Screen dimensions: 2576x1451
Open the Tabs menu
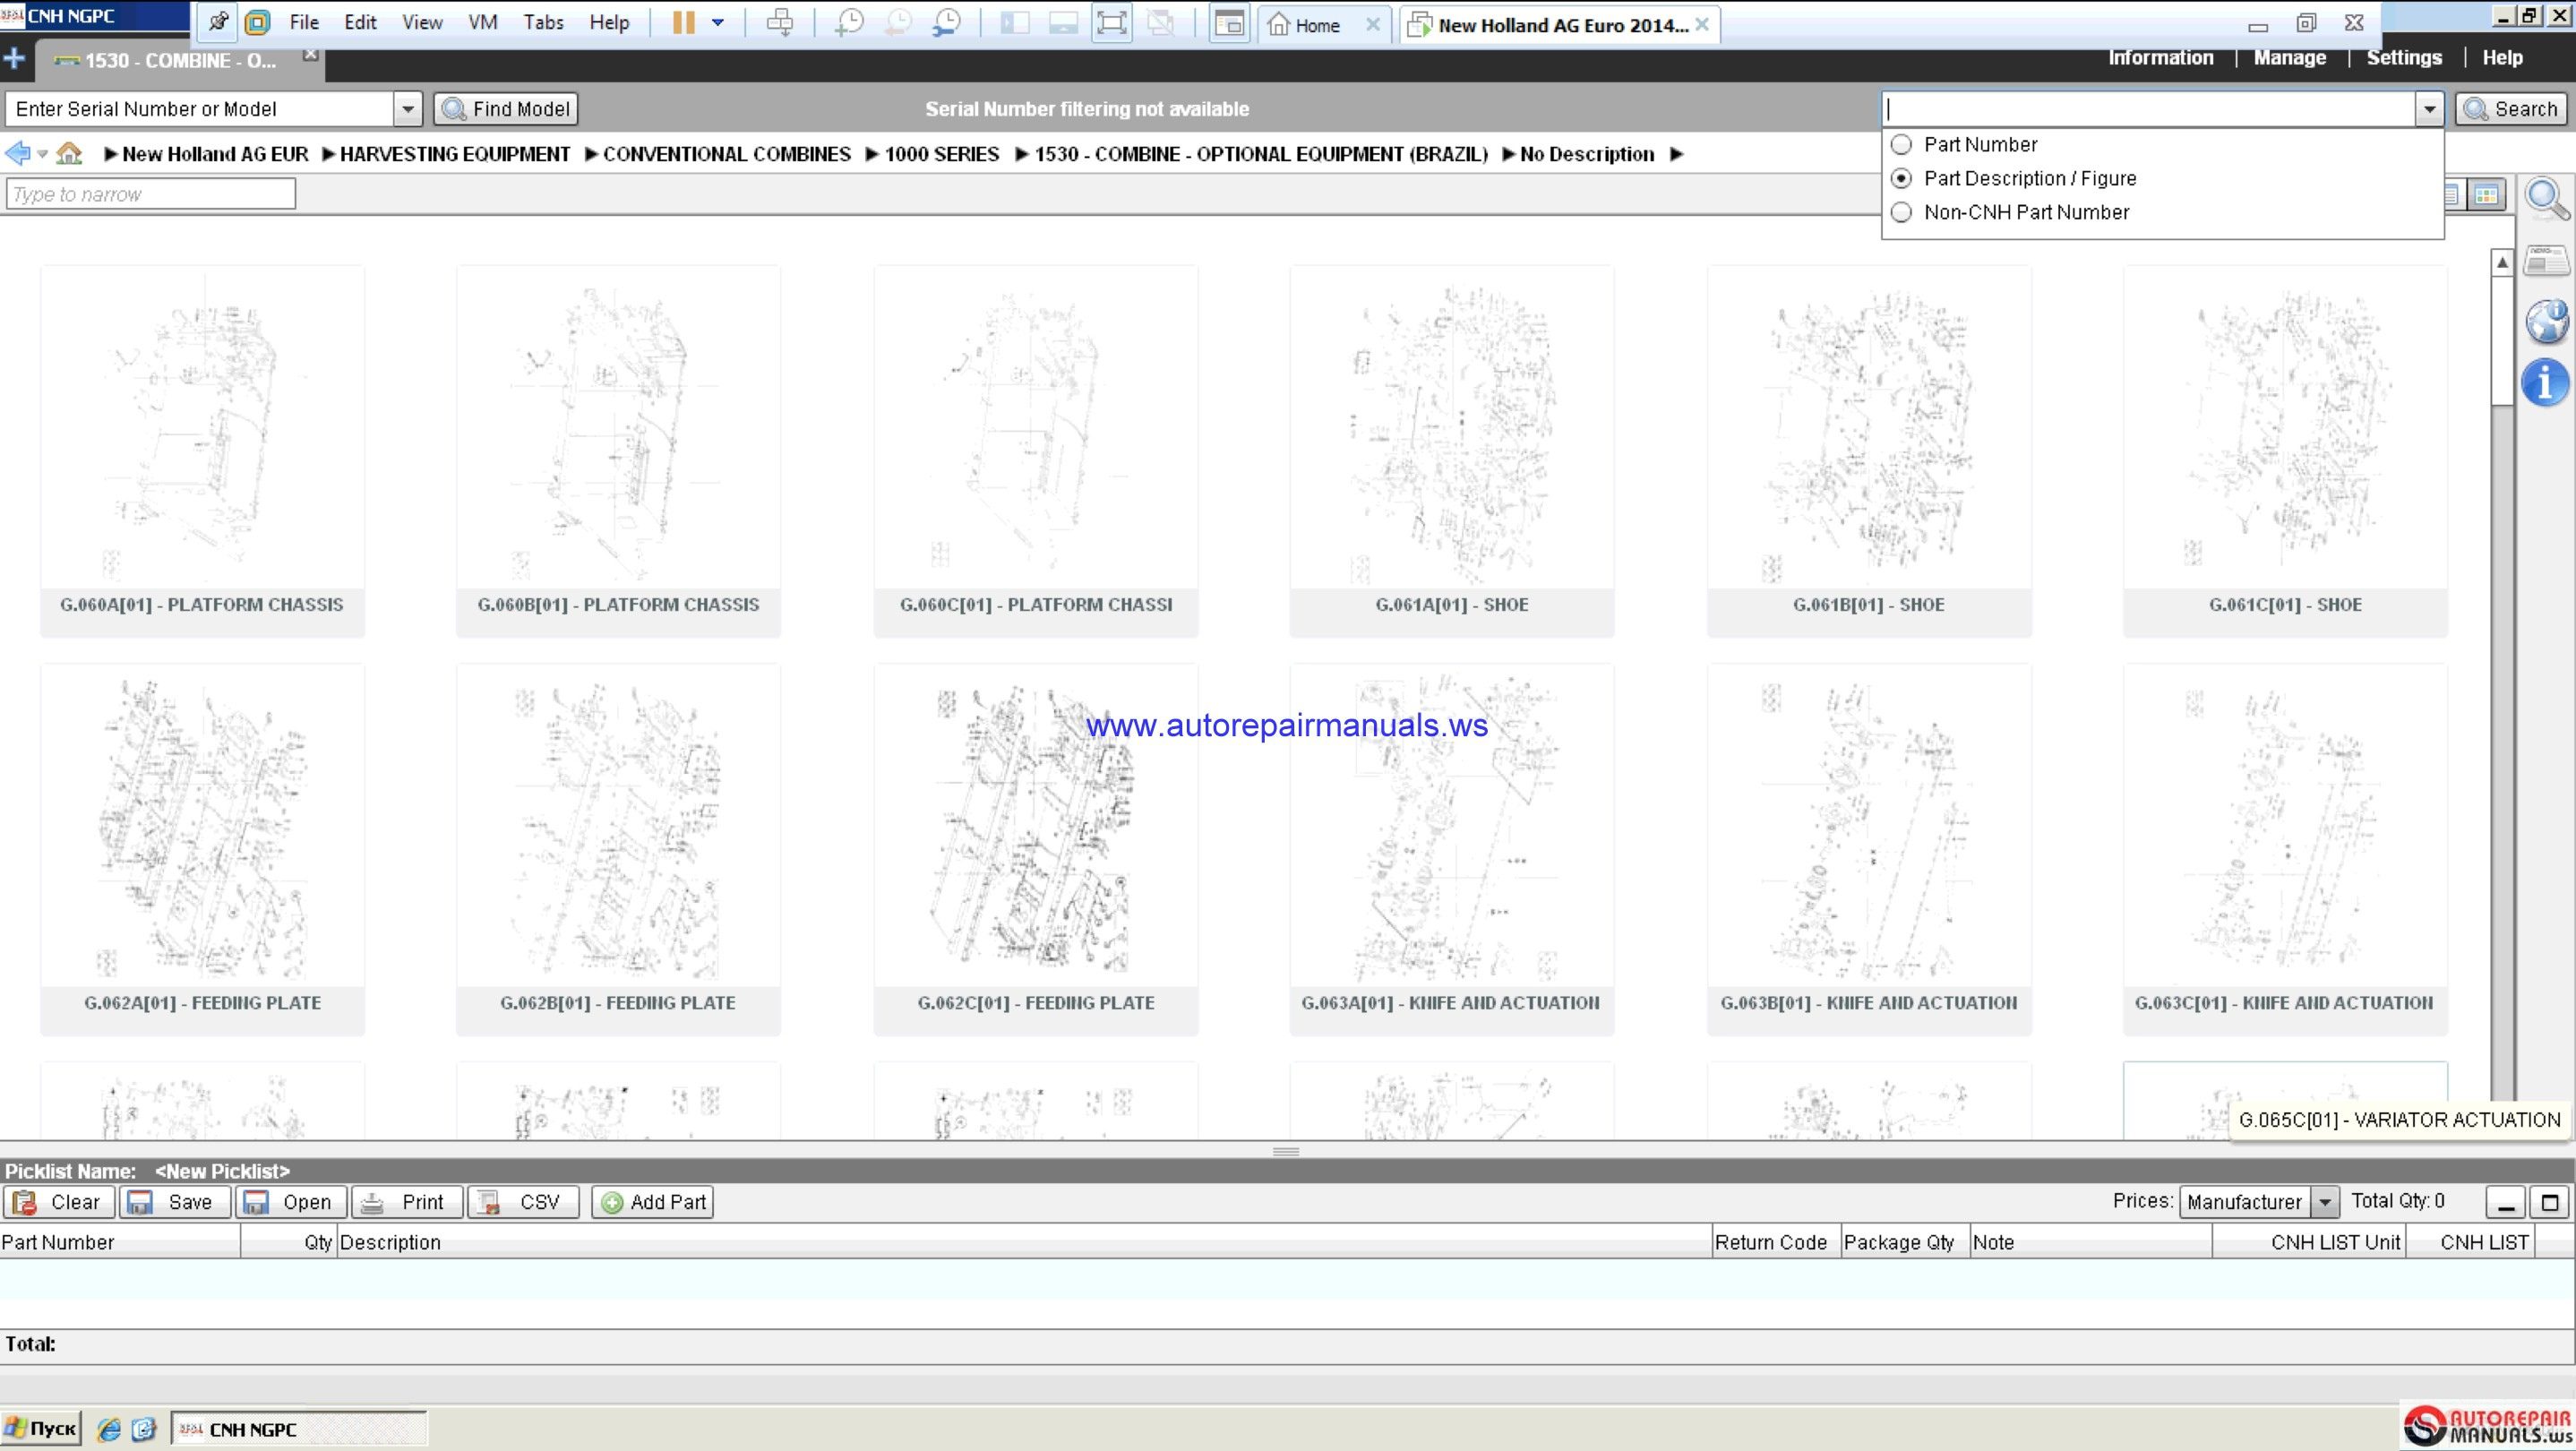pos(543,22)
